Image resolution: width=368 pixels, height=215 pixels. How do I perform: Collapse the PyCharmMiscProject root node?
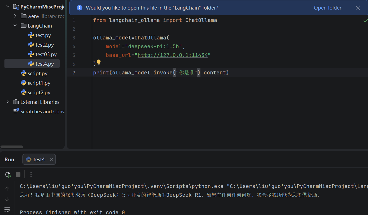coord(7,6)
